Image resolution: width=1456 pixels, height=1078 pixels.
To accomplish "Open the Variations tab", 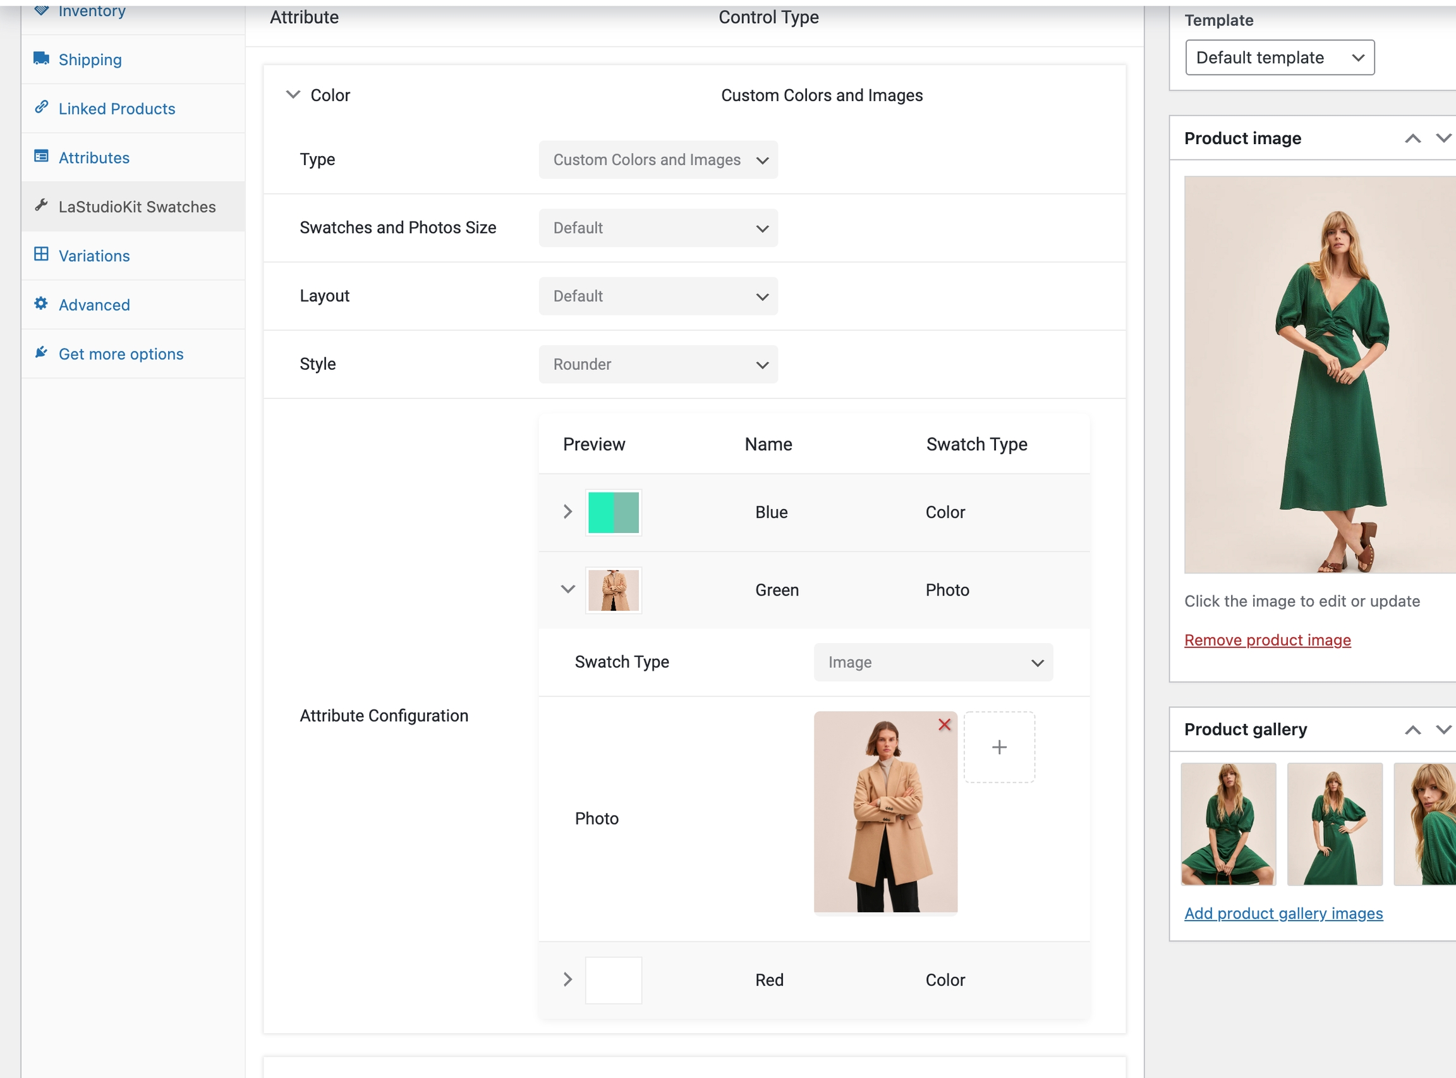I will [95, 256].
